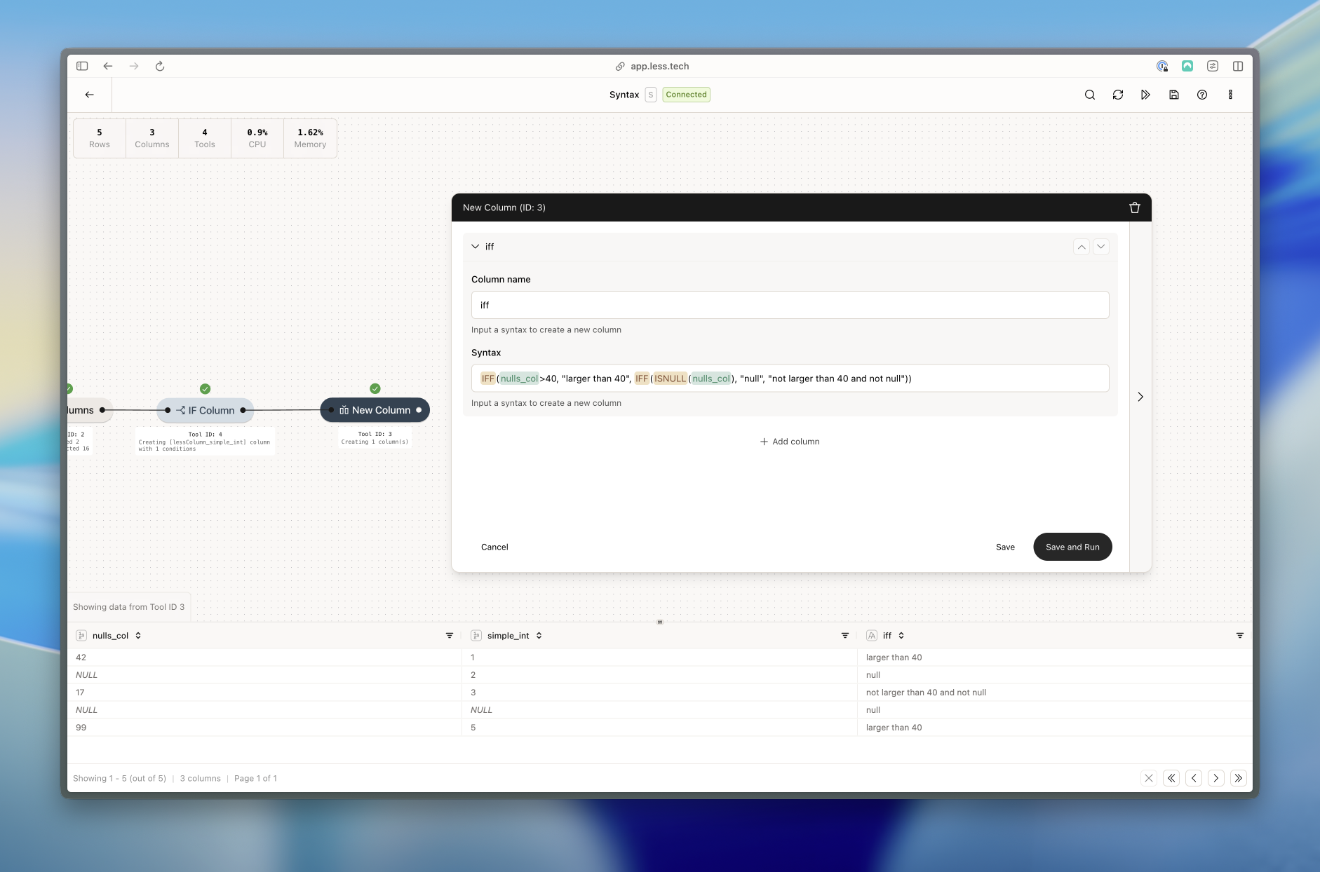Open filter for iff column

point(1240,636)
